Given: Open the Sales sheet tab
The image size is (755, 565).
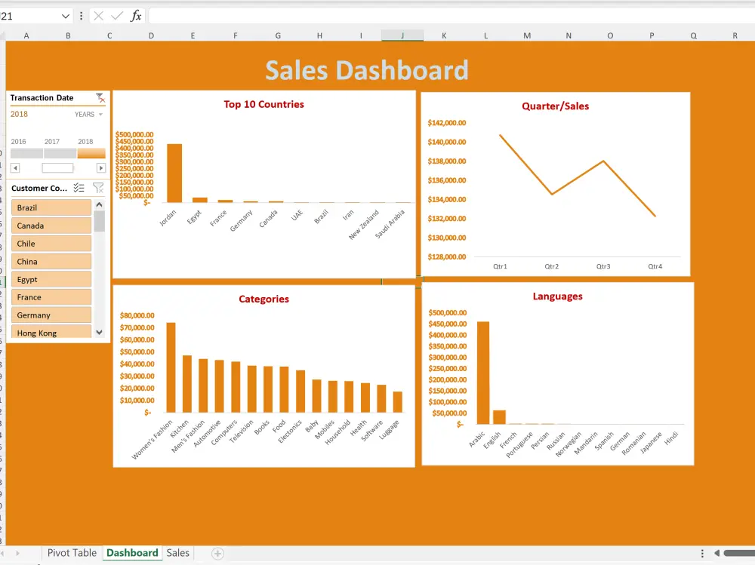Looking at the screenshot, I should (177, 553).
